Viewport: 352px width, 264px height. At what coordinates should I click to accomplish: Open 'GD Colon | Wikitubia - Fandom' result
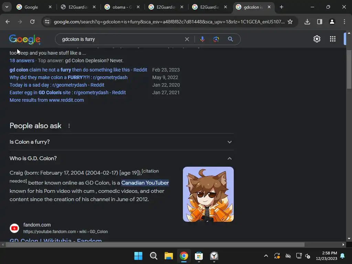[56, 240]
